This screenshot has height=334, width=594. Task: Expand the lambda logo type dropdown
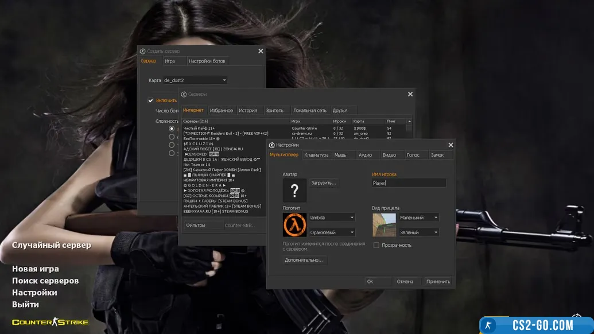332,218
